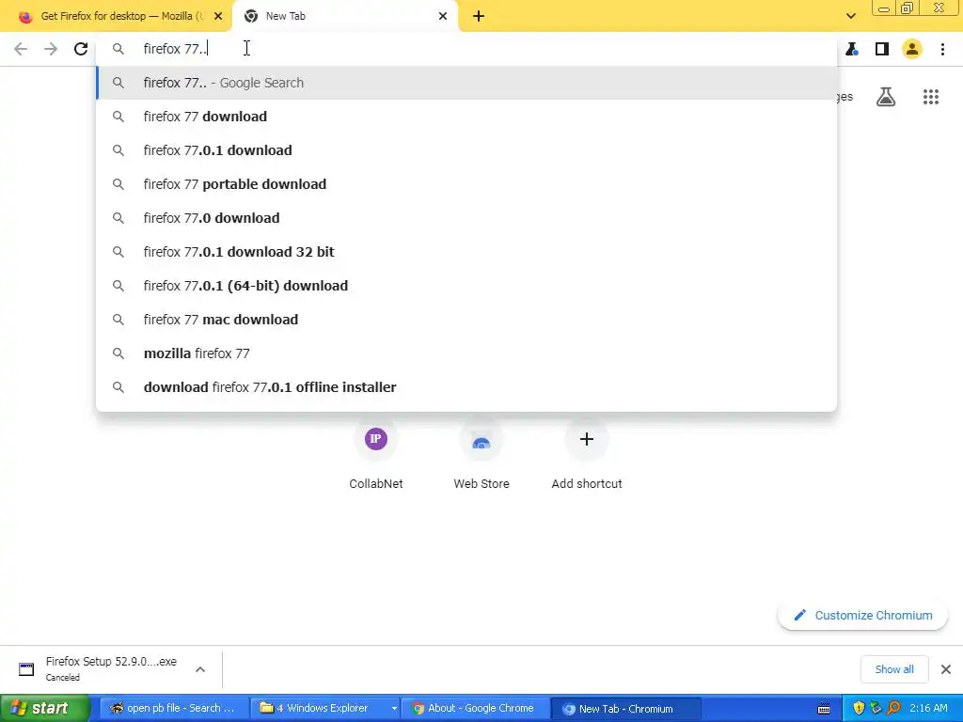Viewport: 963px width, 722px height.
Task: Select suggestion 'firefox 77.0.1 (64-bit) download'
Action: click(x=466, y=286)
